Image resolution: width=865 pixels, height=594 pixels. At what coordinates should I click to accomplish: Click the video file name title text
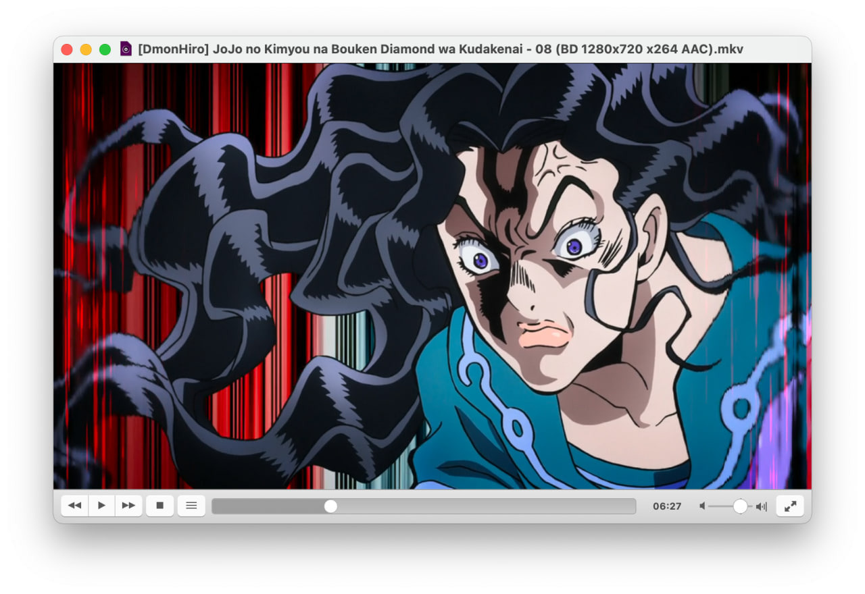point(441,49)
